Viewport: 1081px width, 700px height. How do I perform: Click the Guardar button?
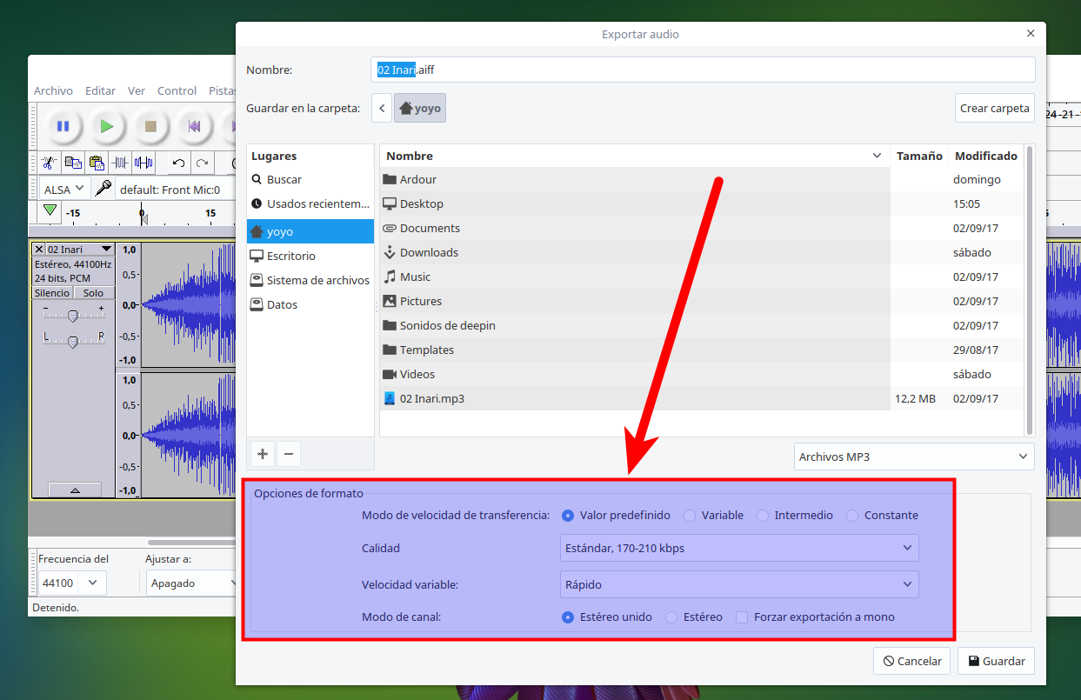click(996, 661)
